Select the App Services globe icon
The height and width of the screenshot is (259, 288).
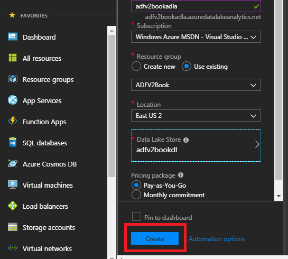[13, 100]
